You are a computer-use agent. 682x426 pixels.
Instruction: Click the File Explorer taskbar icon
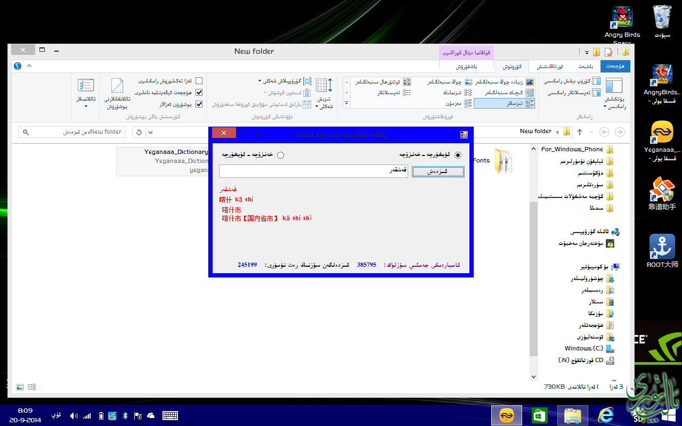pyautogui.click(x=573, y=415)
